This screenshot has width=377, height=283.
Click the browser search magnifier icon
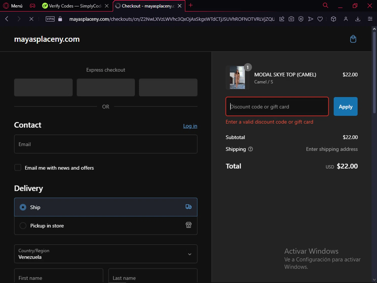(325, 6)
